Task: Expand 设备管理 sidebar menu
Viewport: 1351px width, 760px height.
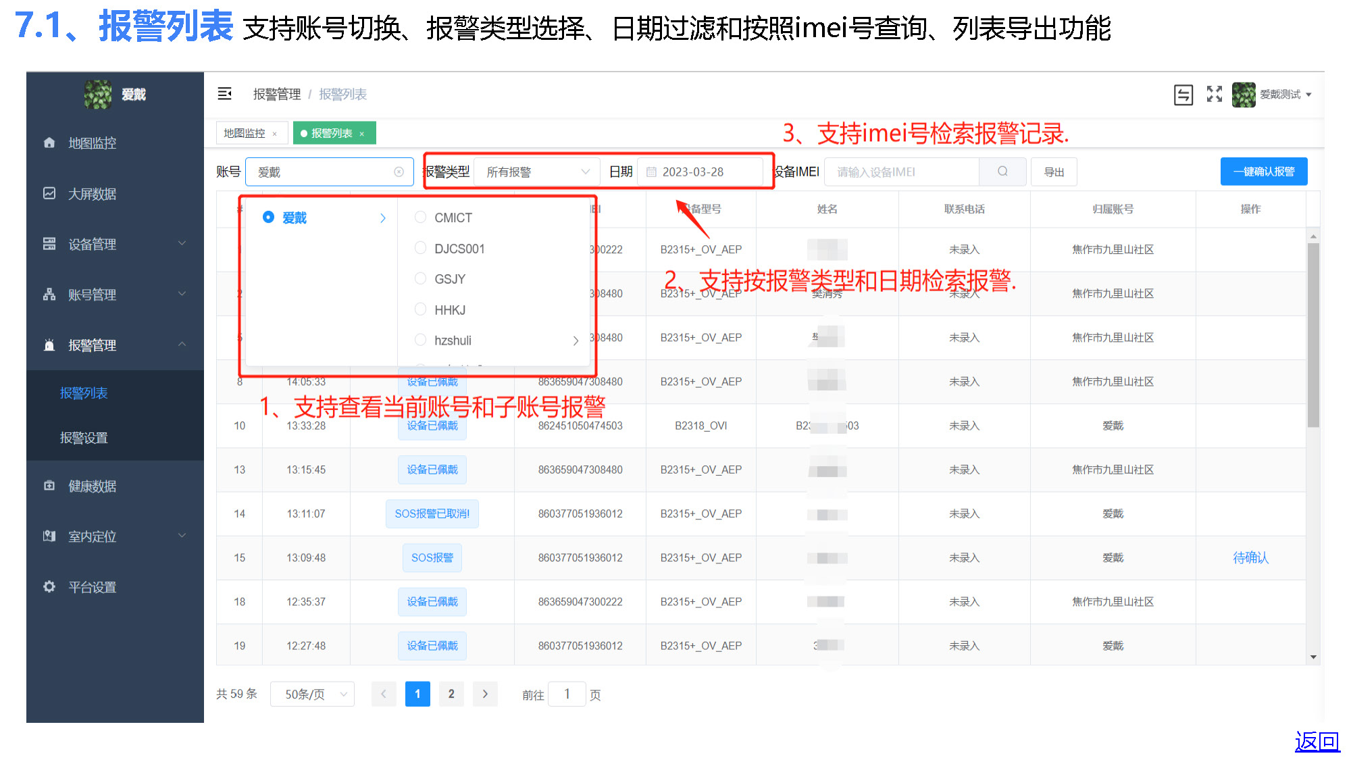Action: (x=115, y=244)
